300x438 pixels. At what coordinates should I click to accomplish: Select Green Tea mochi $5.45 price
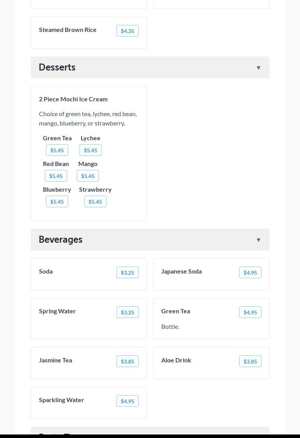coord(57,150)
